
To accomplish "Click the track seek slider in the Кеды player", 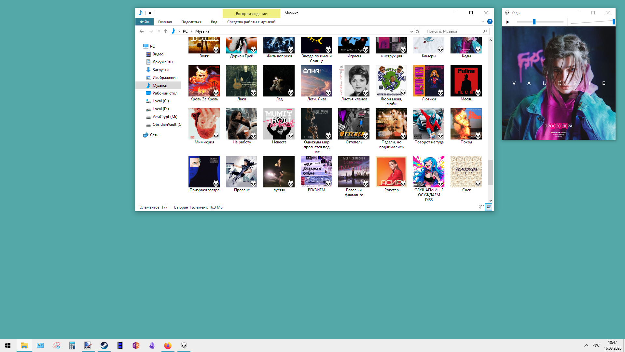I will (x=540, y=22).
